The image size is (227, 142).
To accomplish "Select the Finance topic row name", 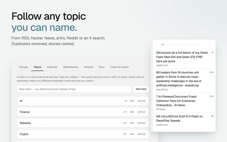I will coord(24,112).
